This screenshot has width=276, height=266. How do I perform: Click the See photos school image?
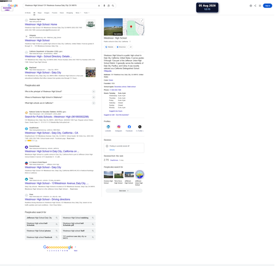[x=113, y=27]
